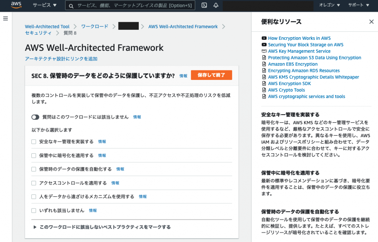Click the document icon beside Amazon EBS Encryption
Image resolution: width=378 pixels, height=242 pixels.
click(x=264, y=64)
